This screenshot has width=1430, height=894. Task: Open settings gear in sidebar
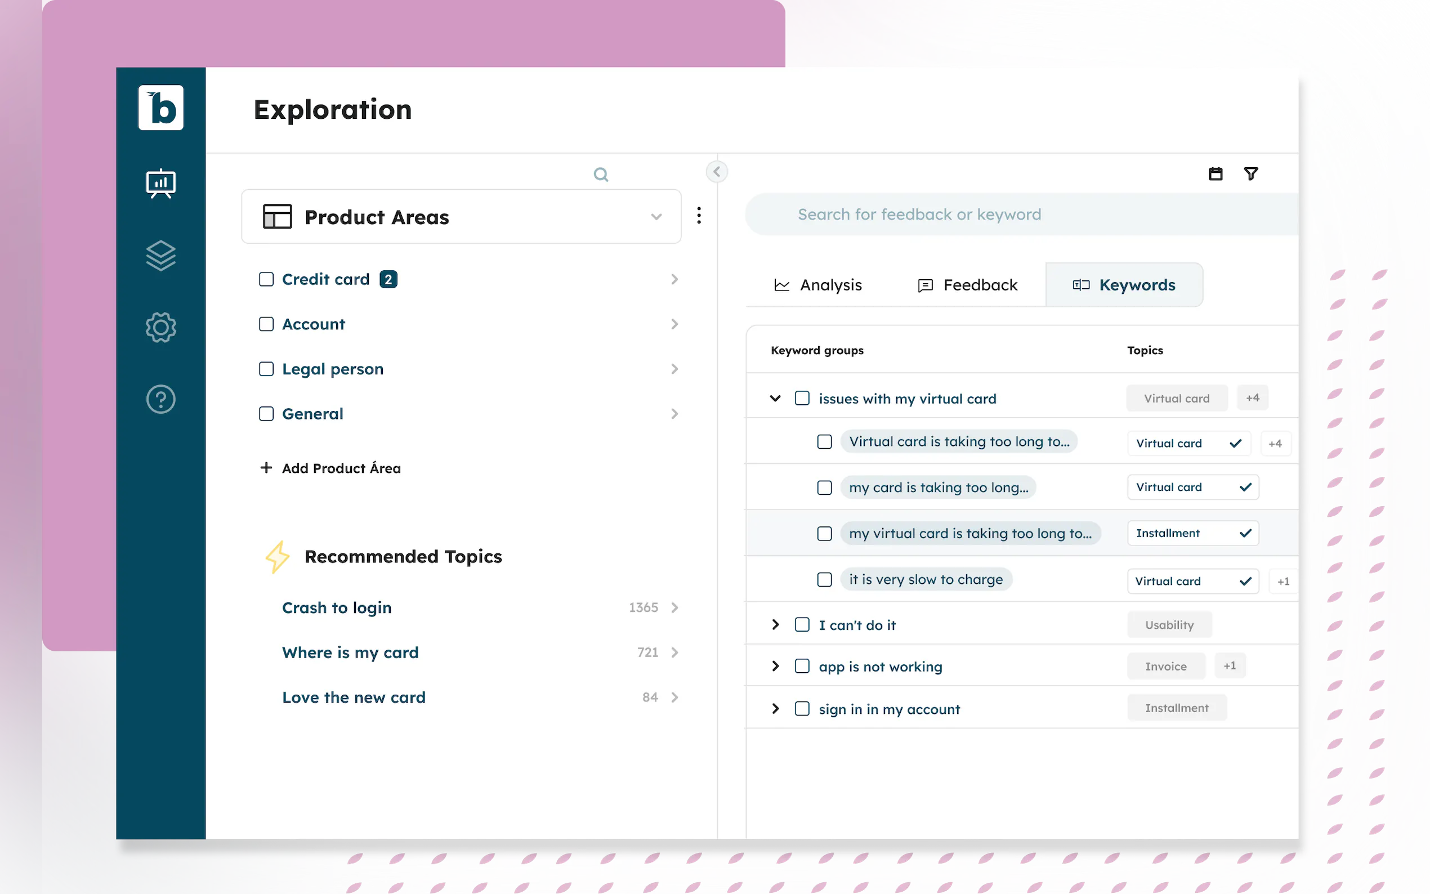[x=160, y=327]
